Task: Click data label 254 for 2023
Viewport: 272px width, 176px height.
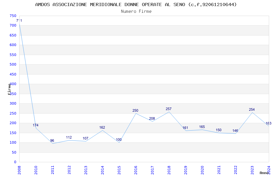Action: pyautogui.click(x=252, y=109)
